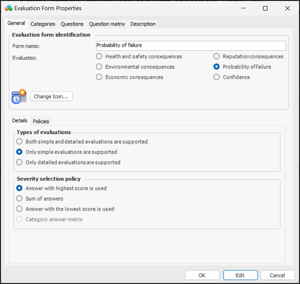This screenshot has width=300, height=284.
Task: Switch to the Categories tab
Action: (43, 24)
